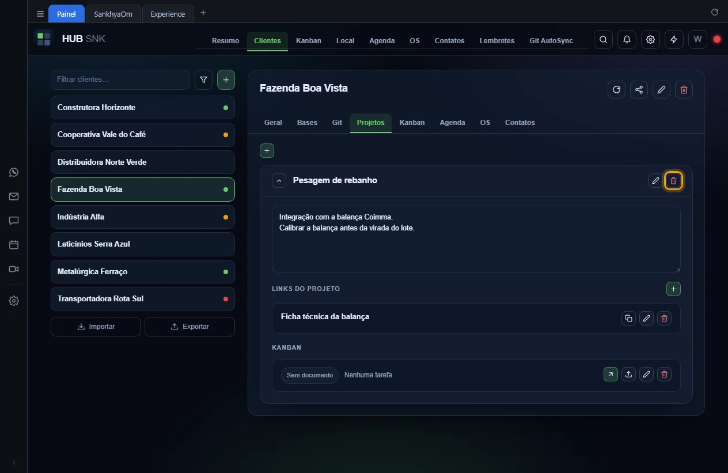
Task: Click the Exportar button
Action: point(189,327)
